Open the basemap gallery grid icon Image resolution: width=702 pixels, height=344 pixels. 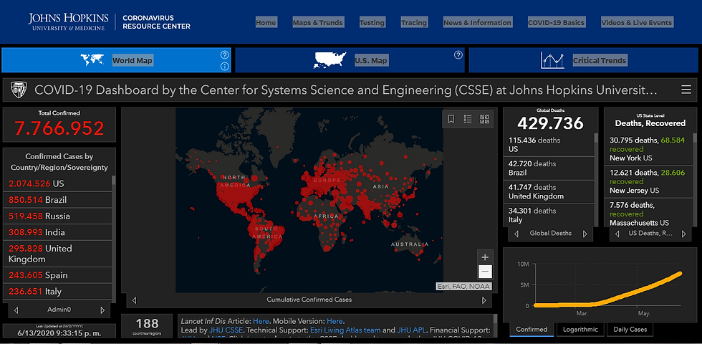(x=484, y=119)
